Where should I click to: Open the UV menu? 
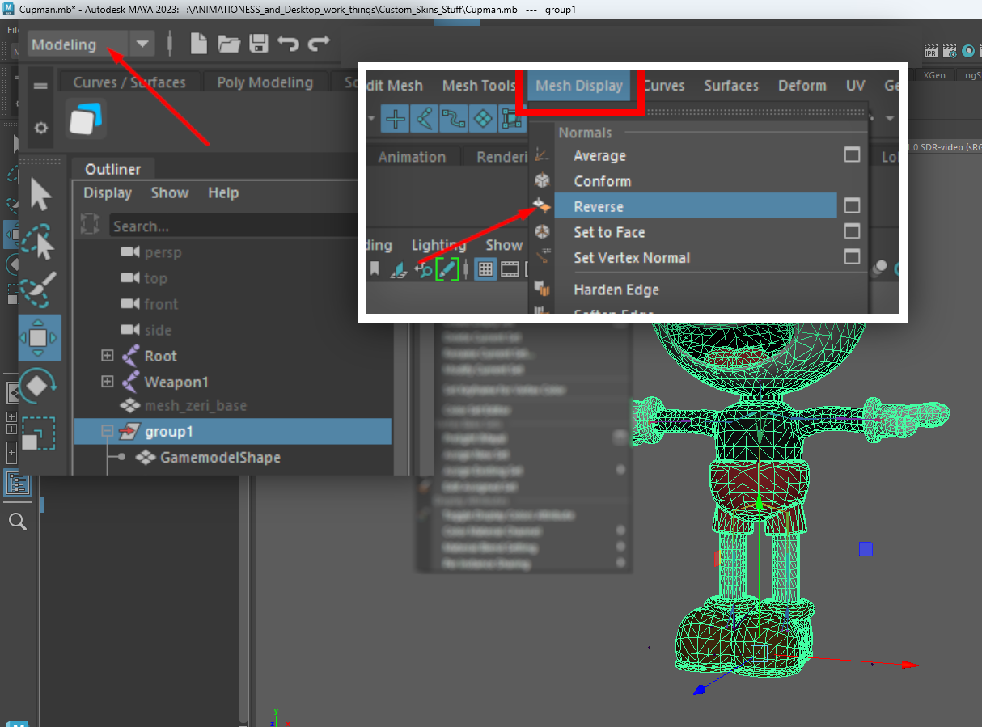[855, 86]
